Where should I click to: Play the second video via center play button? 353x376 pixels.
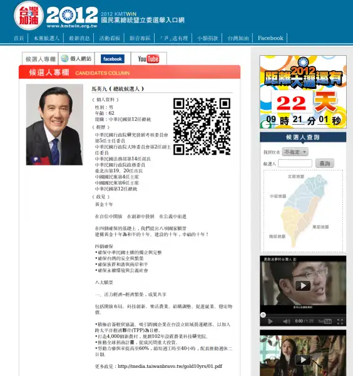click(303, 360)
